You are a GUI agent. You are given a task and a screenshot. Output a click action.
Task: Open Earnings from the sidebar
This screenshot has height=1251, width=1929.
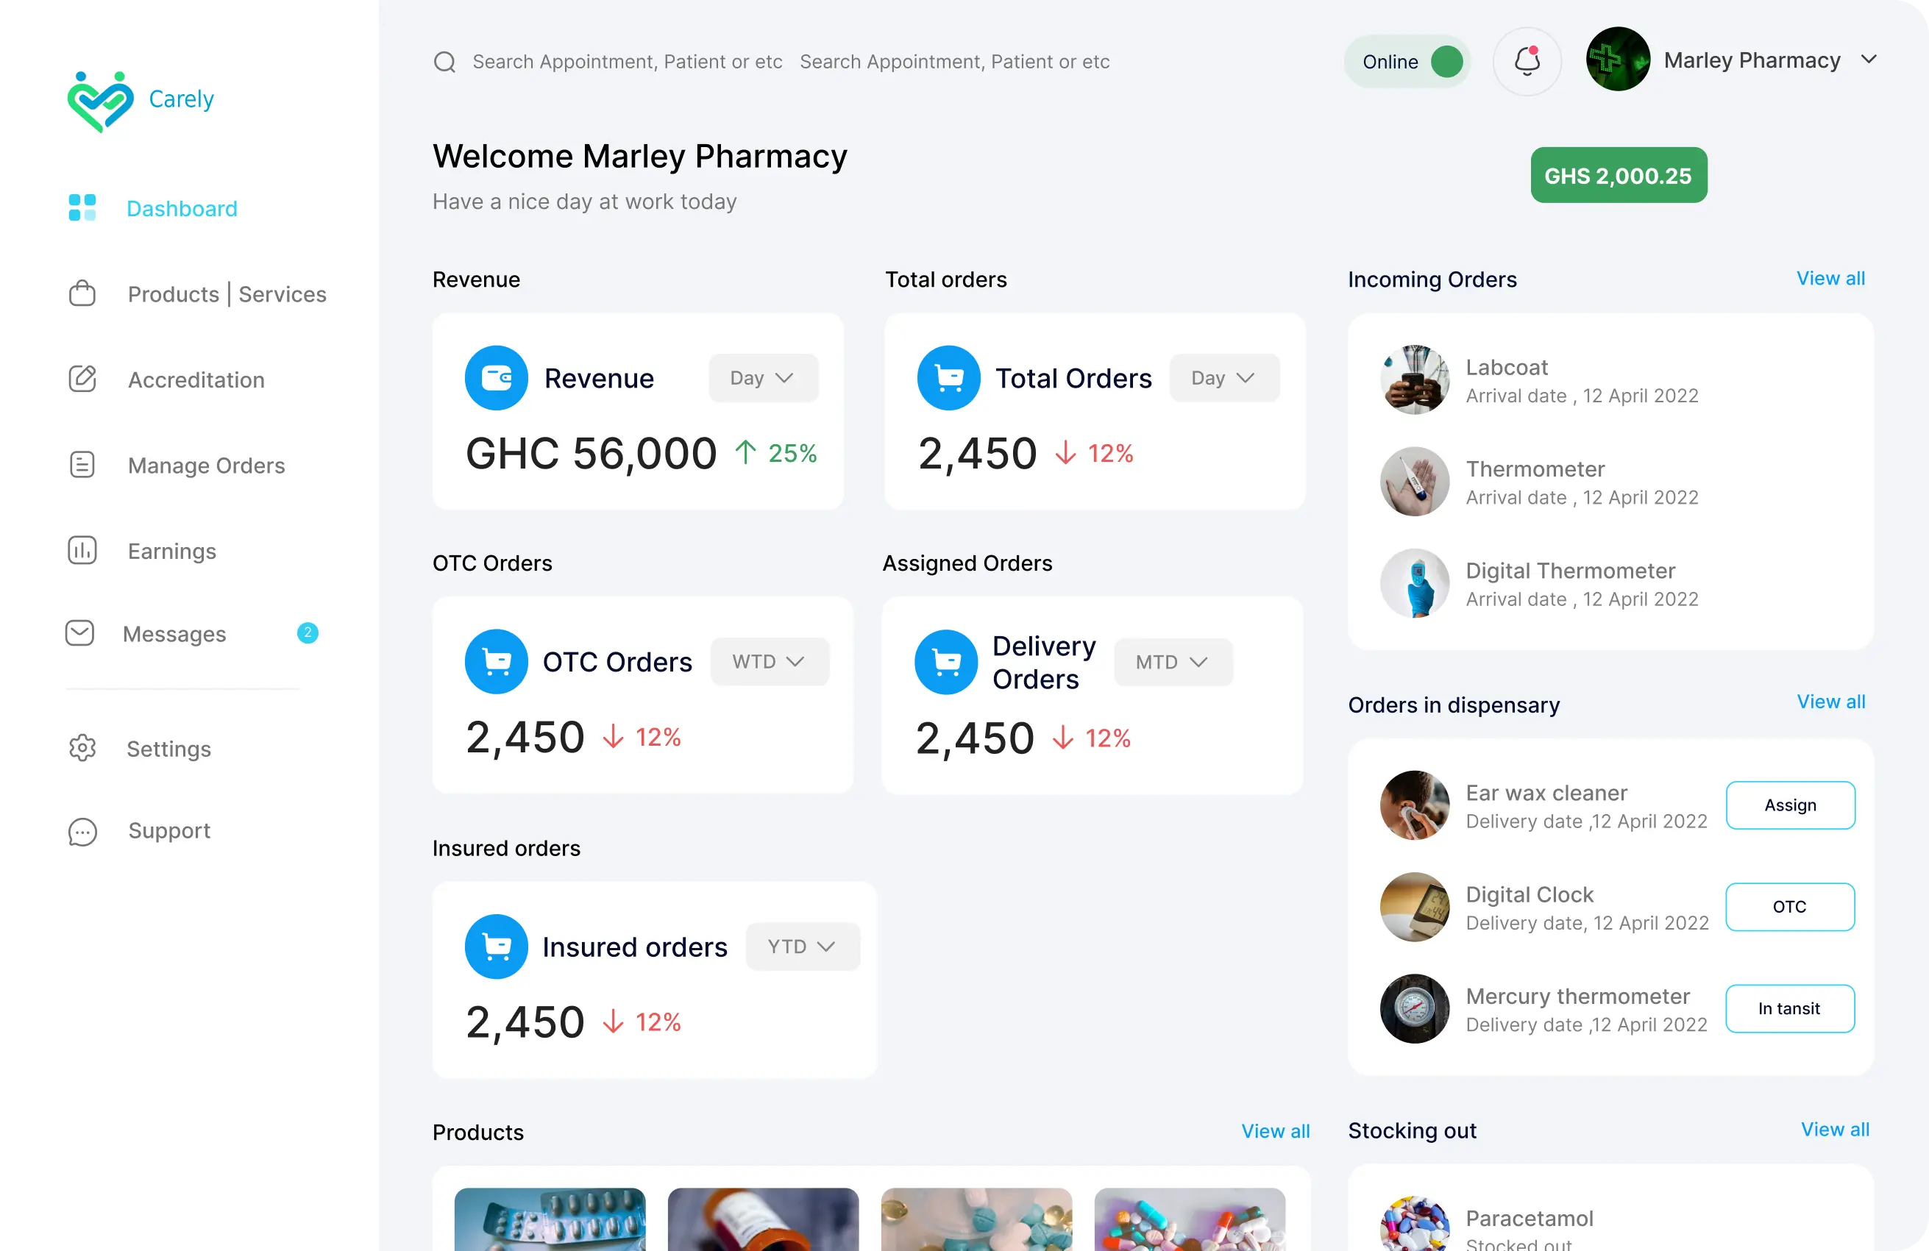pyautogui.click(x=172, y=551)
